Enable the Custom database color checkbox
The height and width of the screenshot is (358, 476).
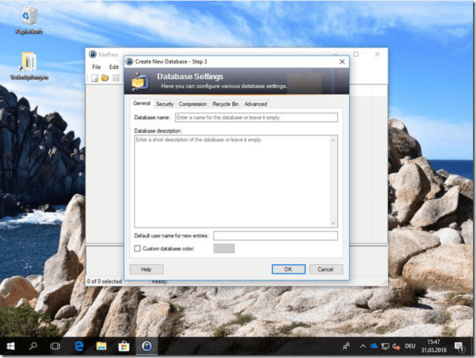coord(137,249)
